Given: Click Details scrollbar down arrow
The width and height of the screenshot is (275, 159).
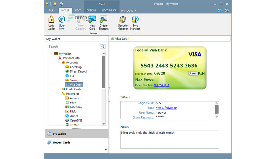Looking at the screenshot, I should pos(217,117).
